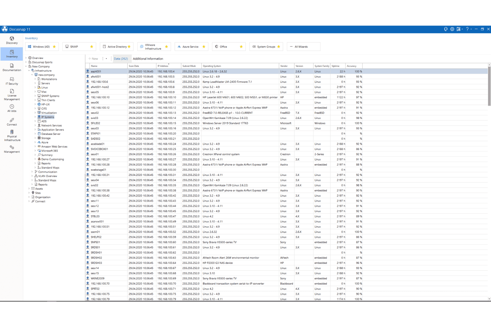Expand the Workstations tree node
The height and width of the screenshot is (327, 491).
pos(35,79)
